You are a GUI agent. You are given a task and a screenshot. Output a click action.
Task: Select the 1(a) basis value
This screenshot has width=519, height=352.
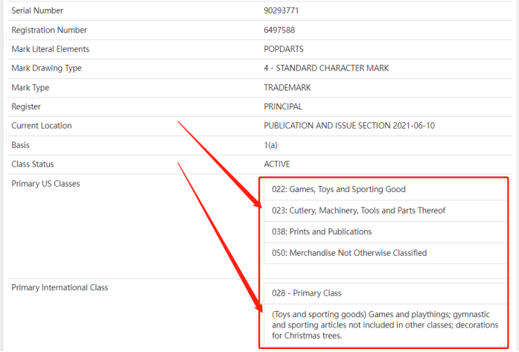pos(270,145)
